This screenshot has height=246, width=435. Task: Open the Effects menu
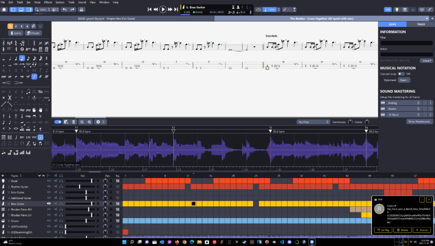click(x=48, y=2)
